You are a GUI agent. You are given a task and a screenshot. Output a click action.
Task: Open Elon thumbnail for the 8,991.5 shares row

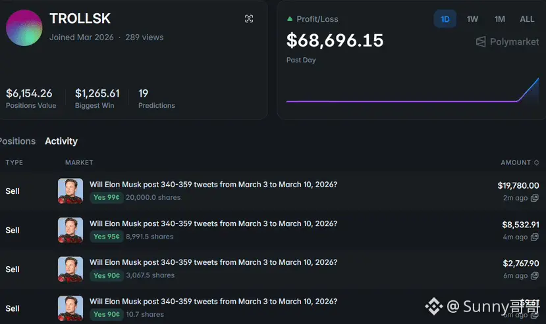(70, 230)
